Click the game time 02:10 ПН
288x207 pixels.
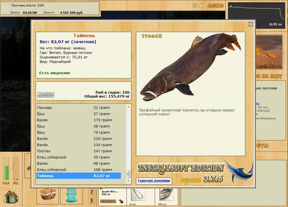[30, 13]
